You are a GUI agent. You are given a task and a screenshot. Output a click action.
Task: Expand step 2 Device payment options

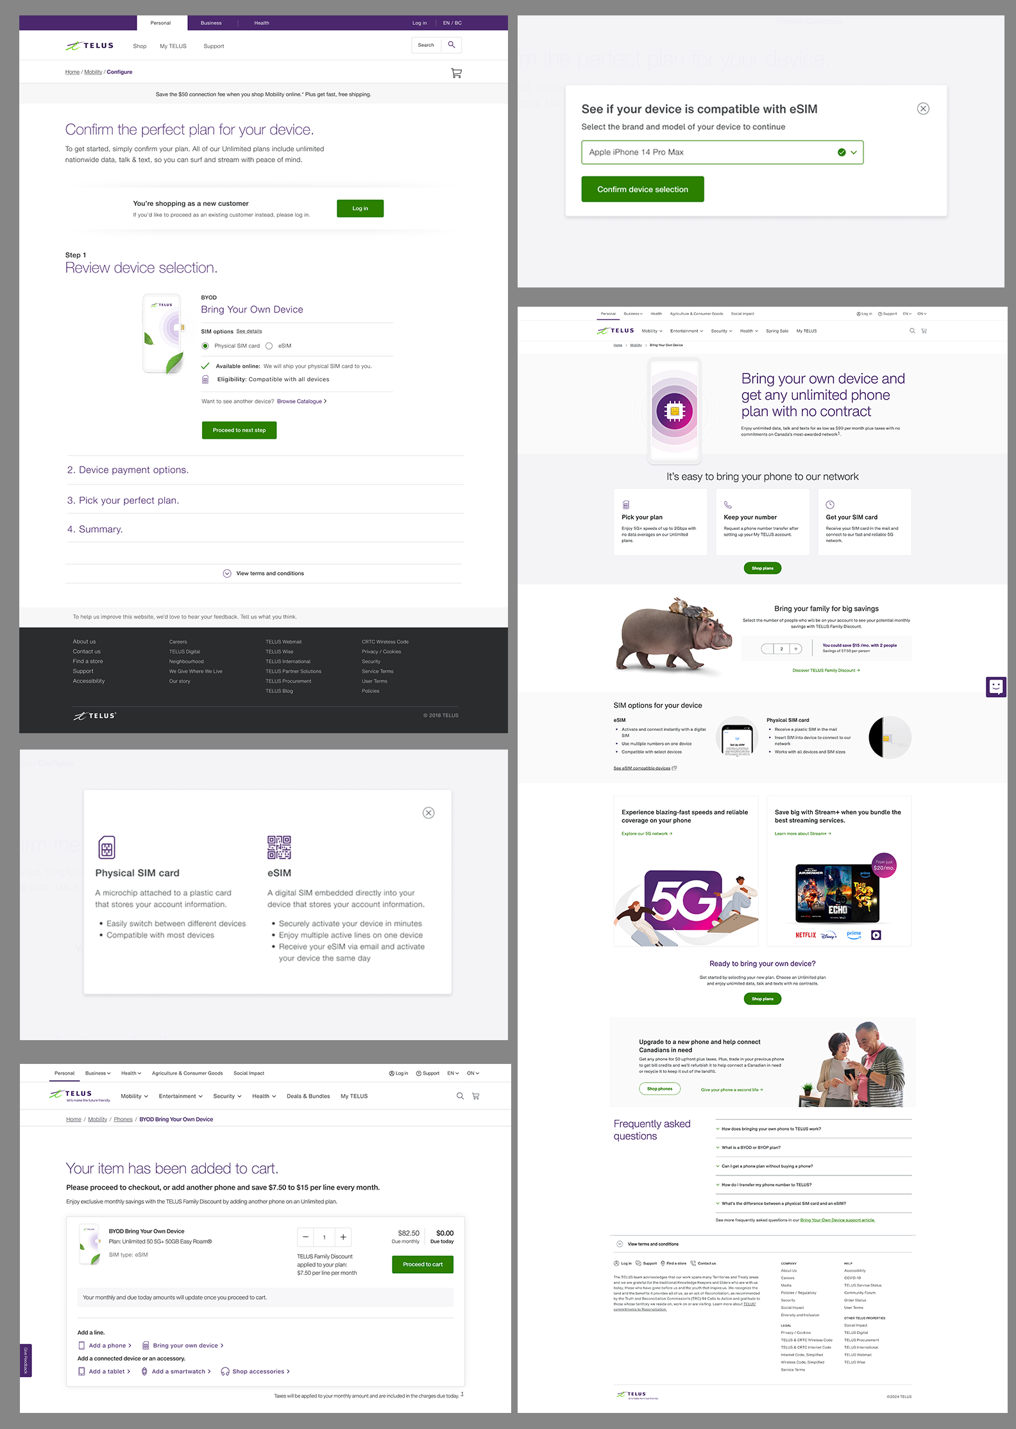click(x=264, y=470)
